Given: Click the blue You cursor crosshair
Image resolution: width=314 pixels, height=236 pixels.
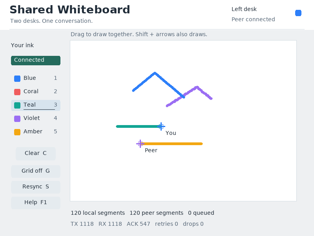Looking at the screenshot, I should 161,126.
